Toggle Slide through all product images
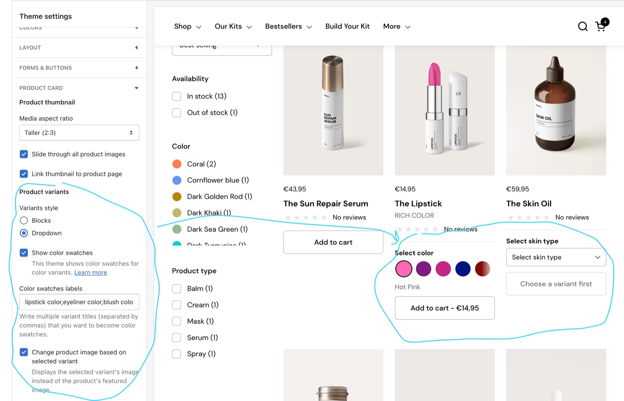The height and width of the screenshot is (401, 624). (24, 154)
